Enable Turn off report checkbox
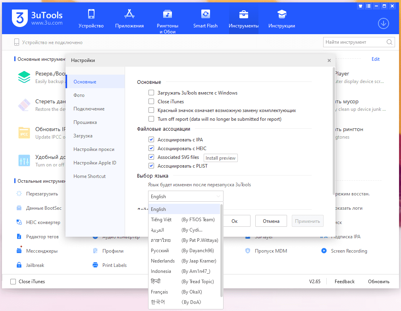Image resolution: width=401 pixels, height=311 pixels. point(151,119)
